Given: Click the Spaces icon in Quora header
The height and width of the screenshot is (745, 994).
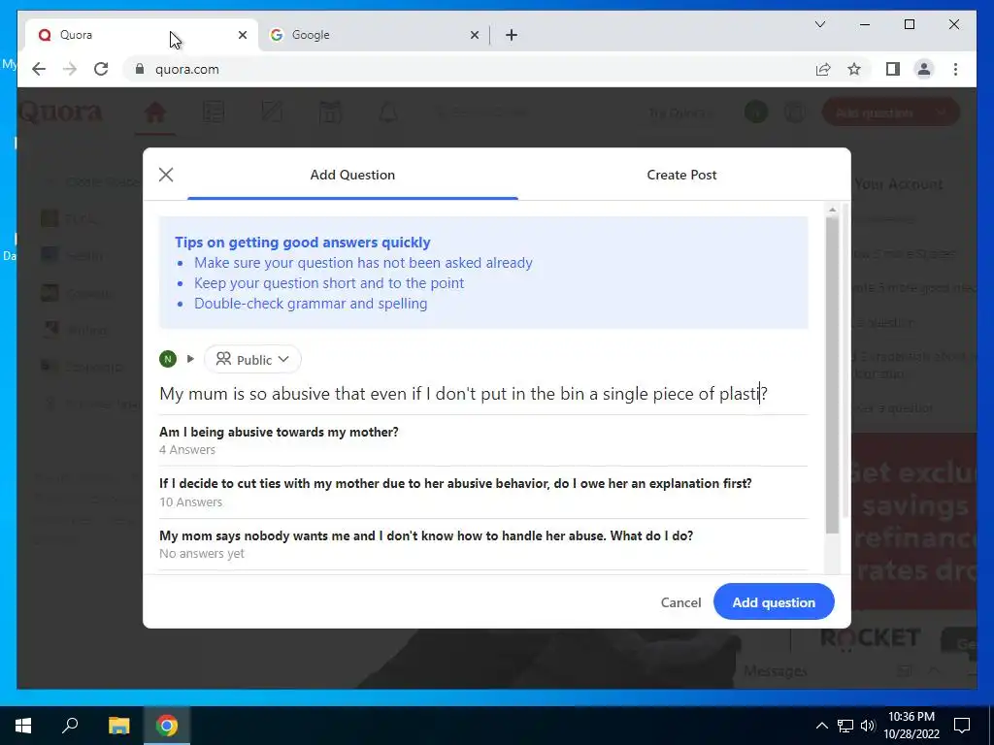Looking at the screenshot, I should pyautogui.click(x=330, y=113).
